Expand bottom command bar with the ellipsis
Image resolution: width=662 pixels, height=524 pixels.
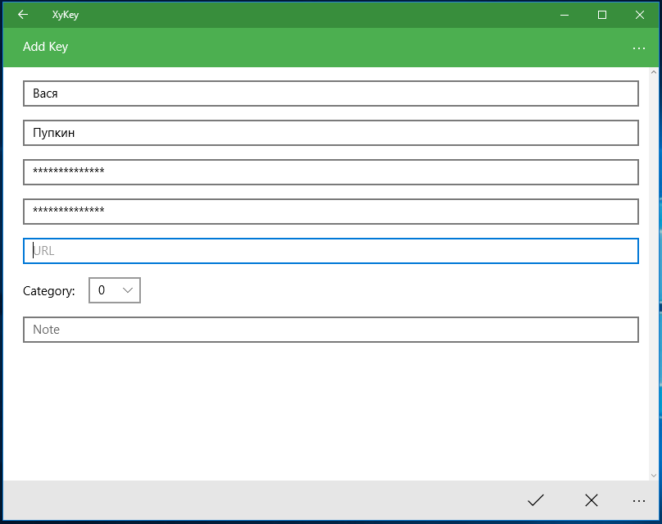coord(639,501)
